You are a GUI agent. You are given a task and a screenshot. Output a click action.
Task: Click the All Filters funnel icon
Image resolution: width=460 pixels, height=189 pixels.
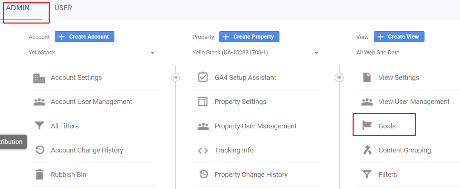coord(40,126)
